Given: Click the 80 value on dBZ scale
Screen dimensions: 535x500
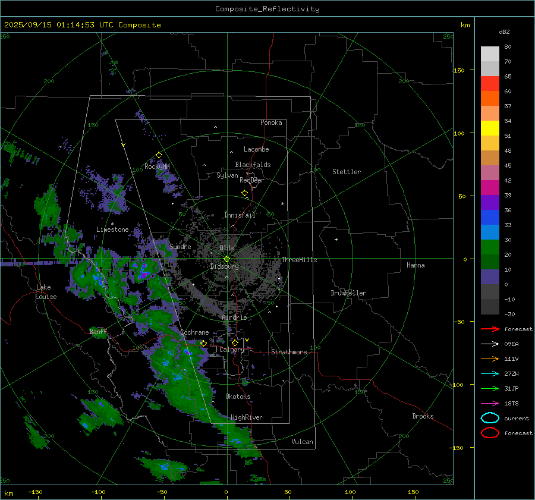Looking at the screenshot, I should (x=508, y=47).
